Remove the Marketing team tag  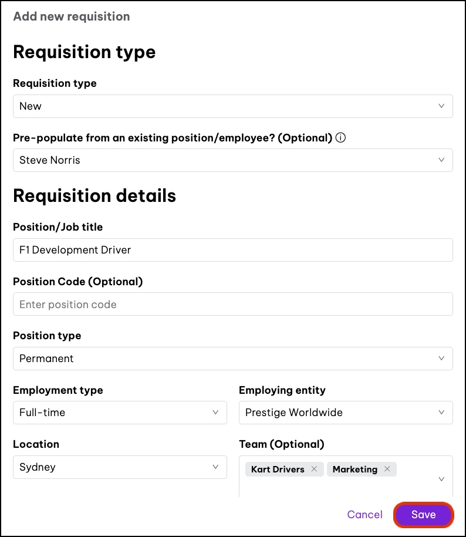(387, 469)
